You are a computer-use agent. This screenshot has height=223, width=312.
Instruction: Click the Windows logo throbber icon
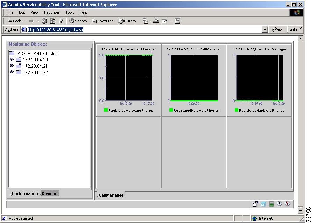pos(297,13)
